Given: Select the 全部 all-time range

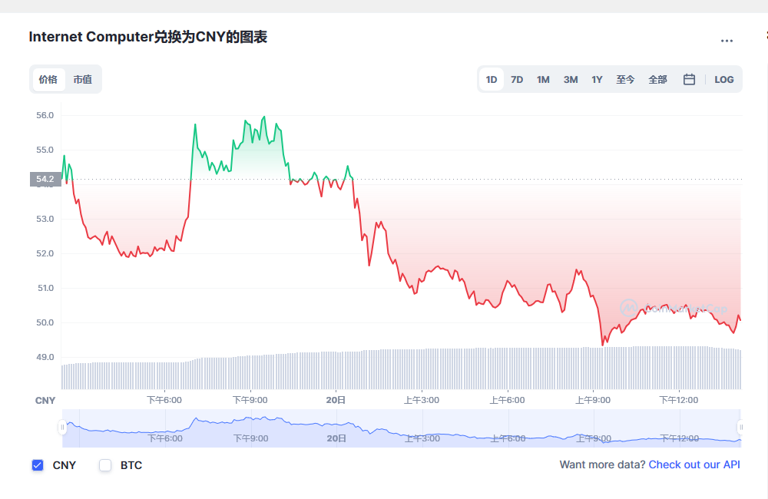Looking at the screenshot, I should (658, 79).
